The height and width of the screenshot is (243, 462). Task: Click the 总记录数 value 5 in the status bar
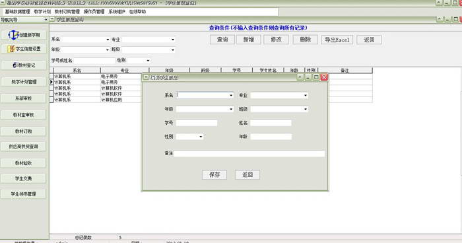[120, 238]
